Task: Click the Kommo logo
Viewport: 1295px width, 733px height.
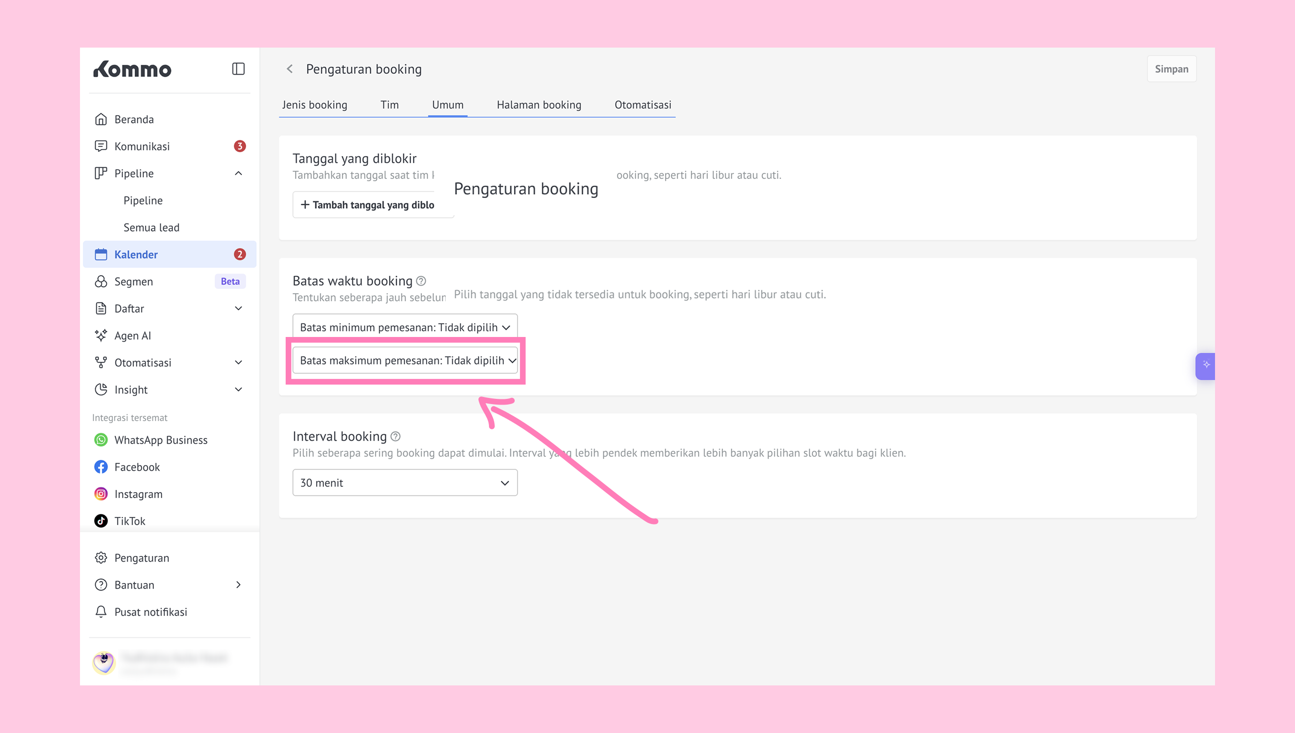Action: [x=132, y=69]
